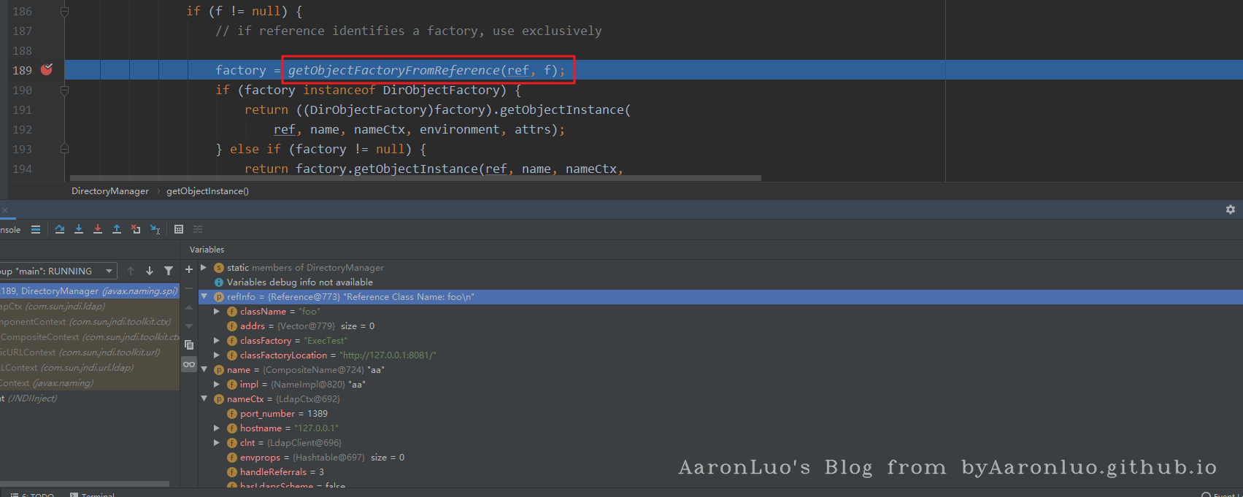
Task: Click the New Watch plus icon
Action: [x=189, y=269]
